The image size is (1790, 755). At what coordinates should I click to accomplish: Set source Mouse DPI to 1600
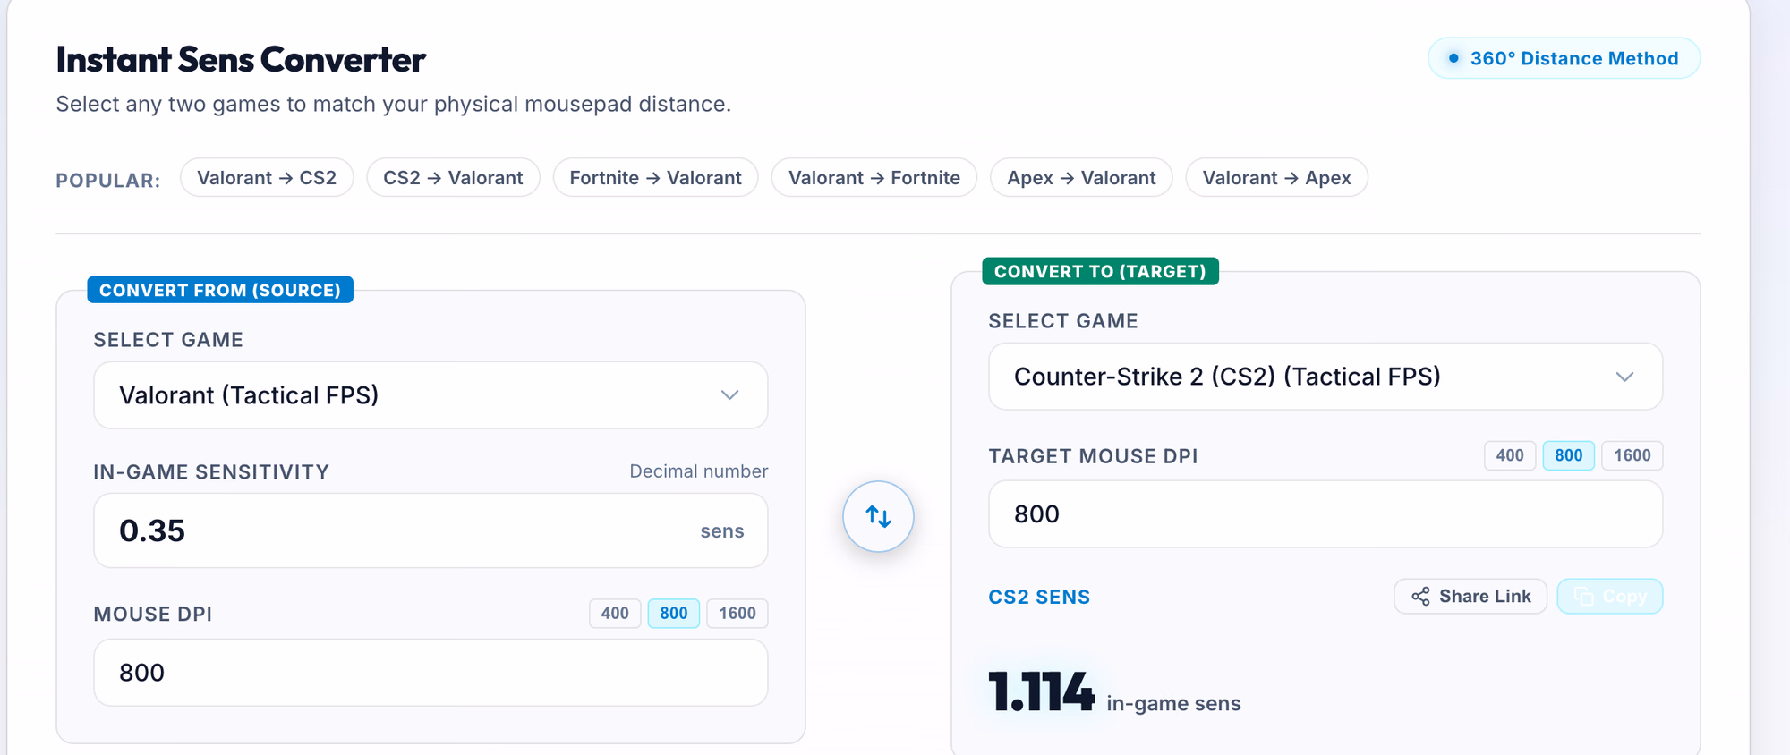(737, 614)
